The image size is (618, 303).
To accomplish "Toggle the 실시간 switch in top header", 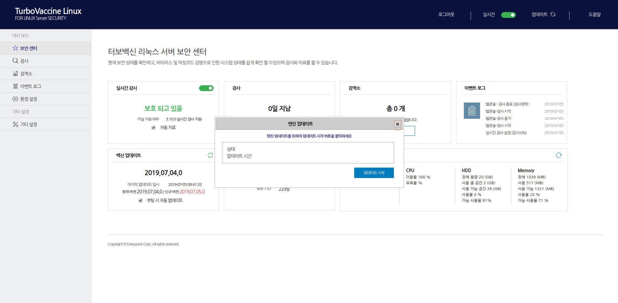I will pyautogui.click(x=508, y=15).
